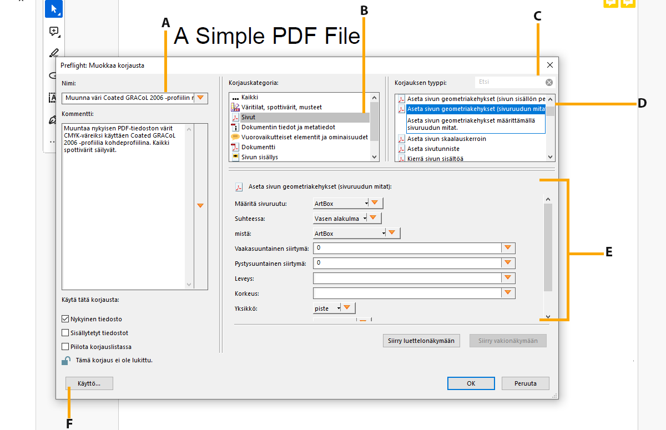Select the arrow selection tool in toolbar
Viewport: 666px width, 430px height.
click(x=54, y=9)
